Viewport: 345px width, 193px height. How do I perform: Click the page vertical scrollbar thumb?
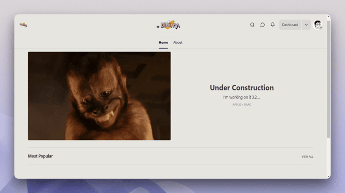tap(329, 79)
